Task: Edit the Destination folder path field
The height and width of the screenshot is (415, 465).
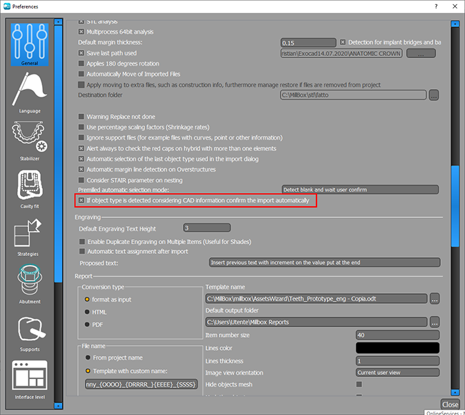Action: point(353,95)
